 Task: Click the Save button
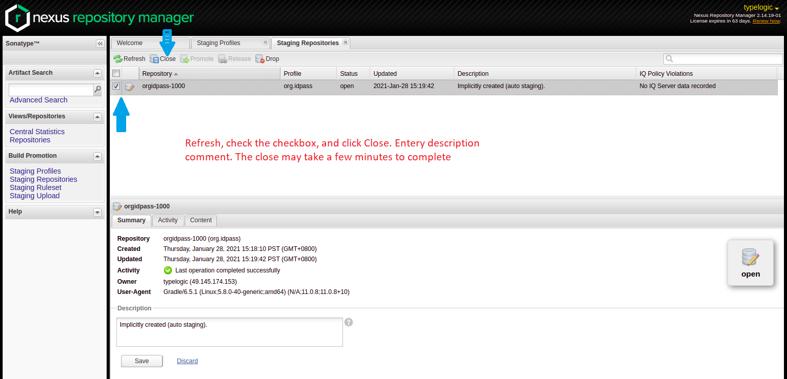[142, 361]
